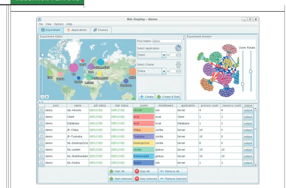Click the Start All button
The image size is (286, 188).
(x=120, y=171)
